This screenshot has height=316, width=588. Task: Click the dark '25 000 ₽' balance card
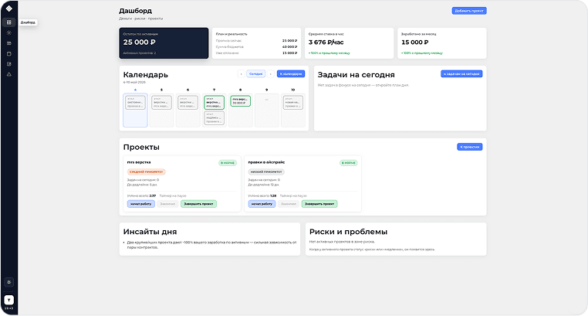coord(164,43)
